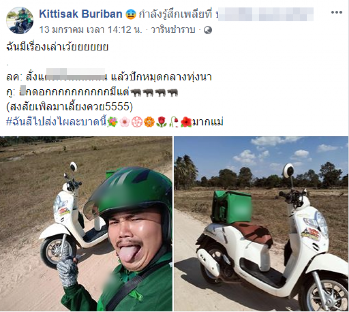This screenshot has height=312, width=349.
Task: Click the red rose emoji
Action: coord(161,122)
